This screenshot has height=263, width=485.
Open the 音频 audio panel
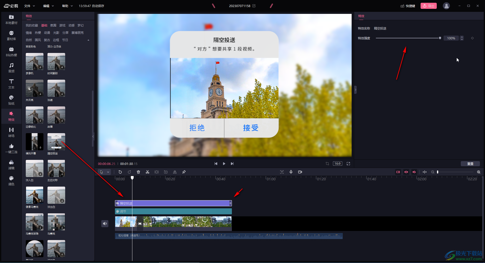tap(11, 68)
